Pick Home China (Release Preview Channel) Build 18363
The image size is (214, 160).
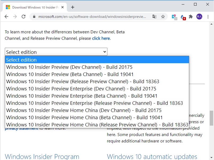pyautogui.click(x=91, y=125)
